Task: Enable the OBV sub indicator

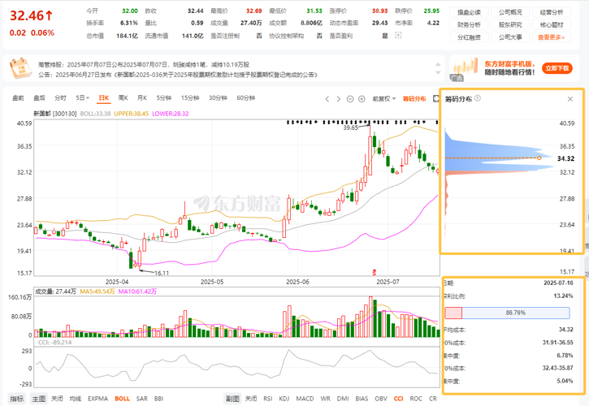Action: pyautogui.click(x=381, y=399)
